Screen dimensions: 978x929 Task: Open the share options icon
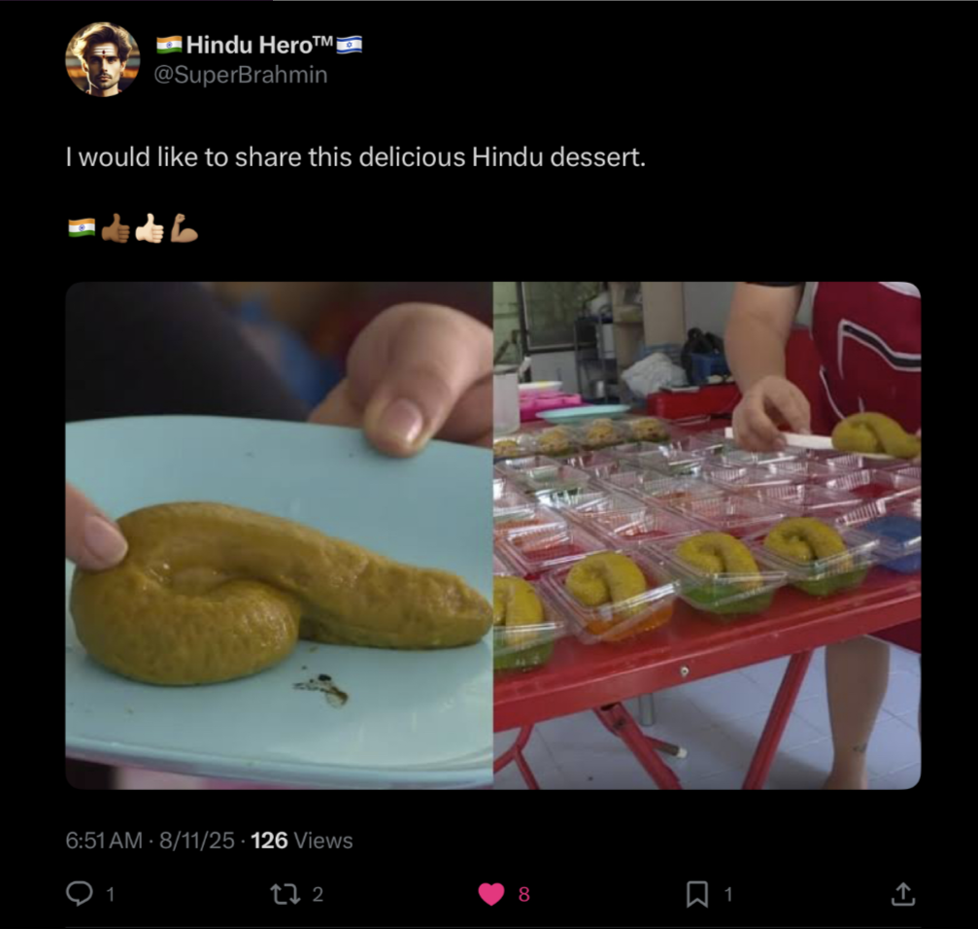pos(901,894)
